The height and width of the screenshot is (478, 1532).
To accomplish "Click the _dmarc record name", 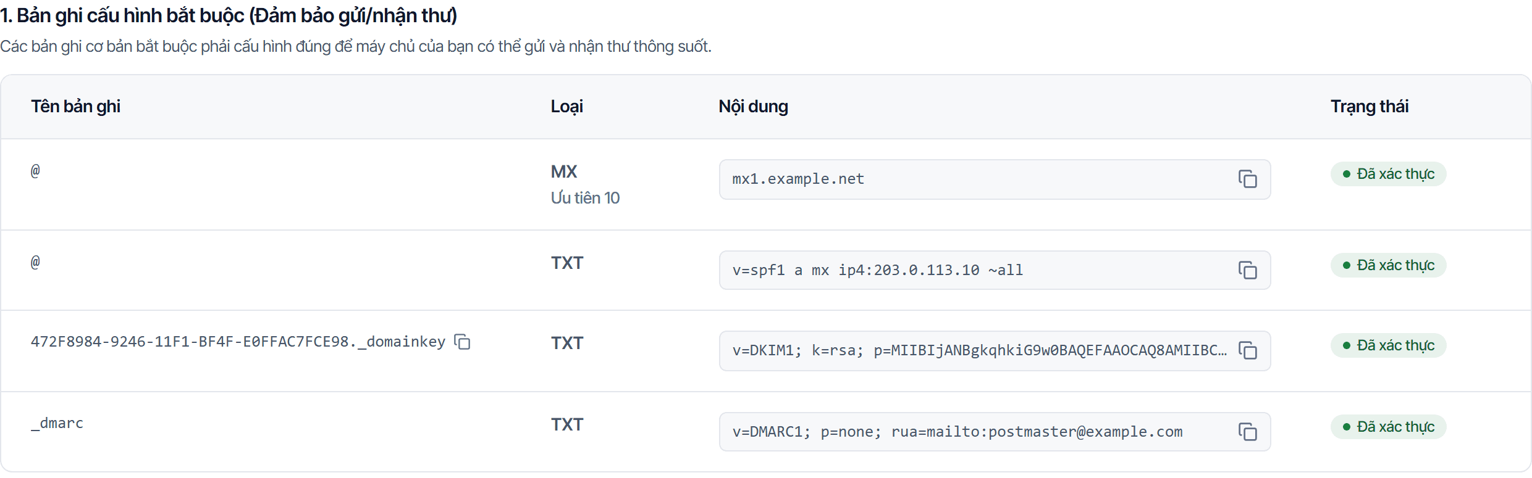I will tap(57, 423).
